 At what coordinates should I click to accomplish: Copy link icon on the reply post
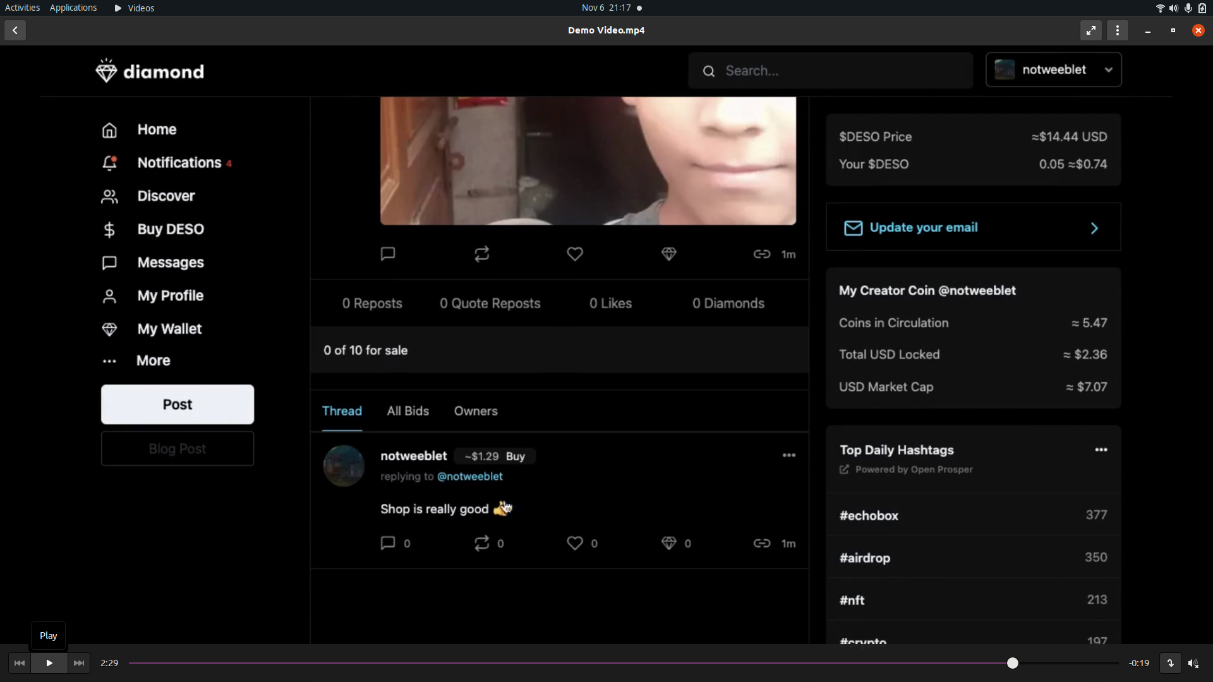[762, 543]
